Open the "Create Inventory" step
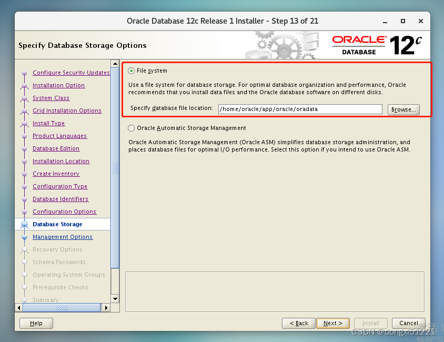 click(56, 174)
